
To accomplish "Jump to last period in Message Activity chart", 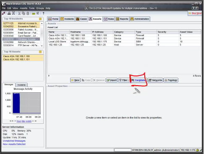I will tap(36, 121).
